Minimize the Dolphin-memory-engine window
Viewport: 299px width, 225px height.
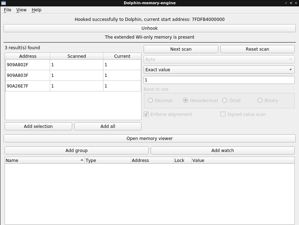(286, 3)
